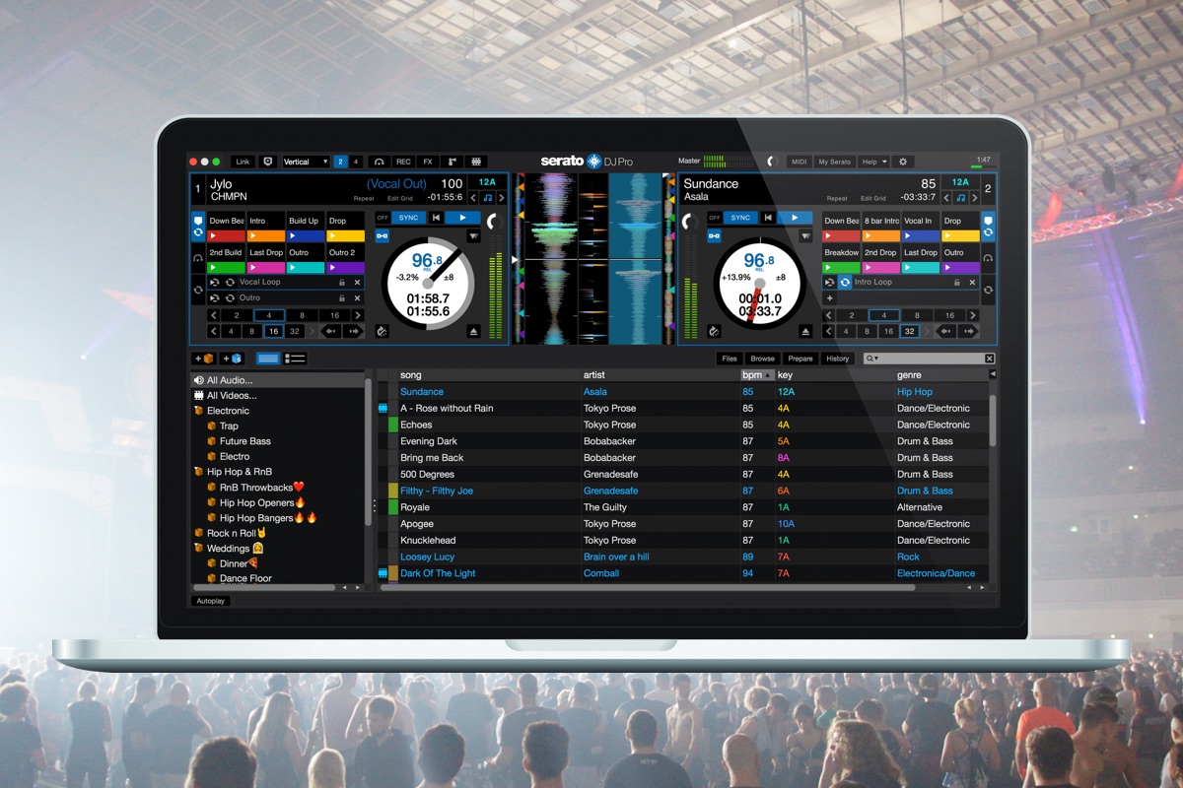Enable Autoplay at the bottom
Screen dimensions: 1183x788
211,601
